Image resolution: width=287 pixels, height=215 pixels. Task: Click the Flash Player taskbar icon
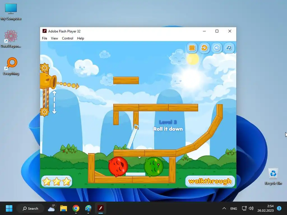pos(101,208)
